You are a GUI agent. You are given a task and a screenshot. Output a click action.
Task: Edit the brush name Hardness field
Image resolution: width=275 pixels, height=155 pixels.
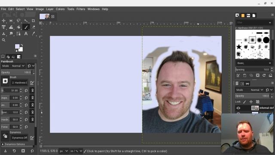pyautogui.click(x=19, y=83)
